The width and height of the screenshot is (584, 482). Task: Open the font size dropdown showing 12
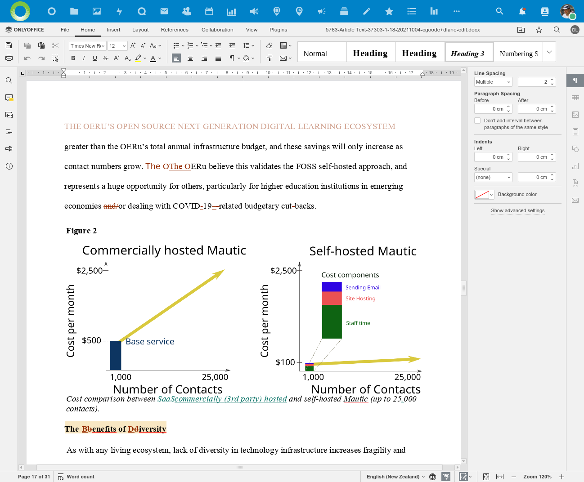tap(124, 46)
